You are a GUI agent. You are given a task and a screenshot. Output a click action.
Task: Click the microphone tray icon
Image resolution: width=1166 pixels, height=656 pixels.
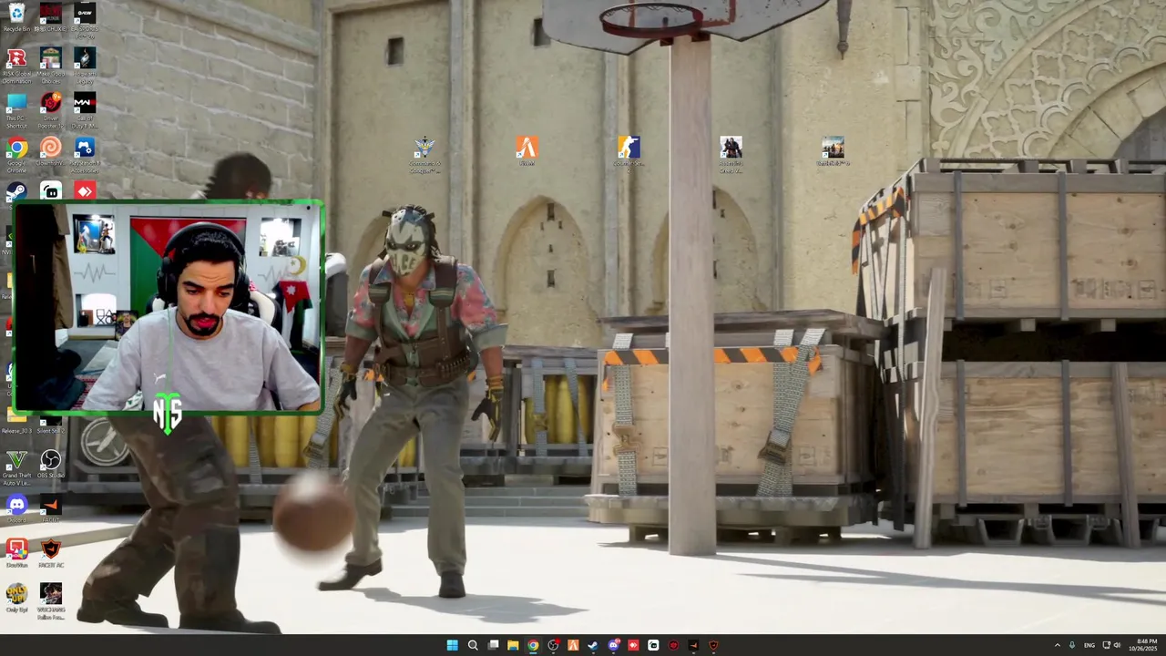click(x=1072, y=645)
